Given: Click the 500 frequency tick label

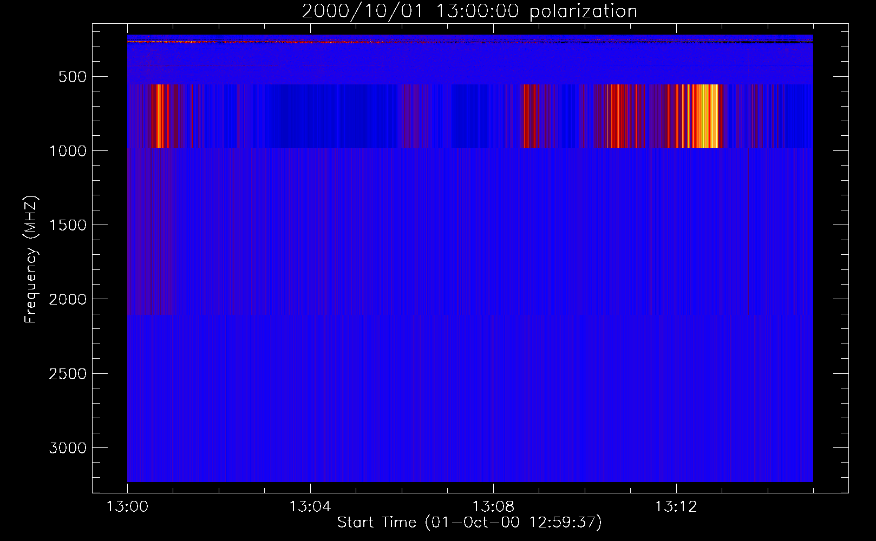Looking at the screenshot, I should point(72,77).
